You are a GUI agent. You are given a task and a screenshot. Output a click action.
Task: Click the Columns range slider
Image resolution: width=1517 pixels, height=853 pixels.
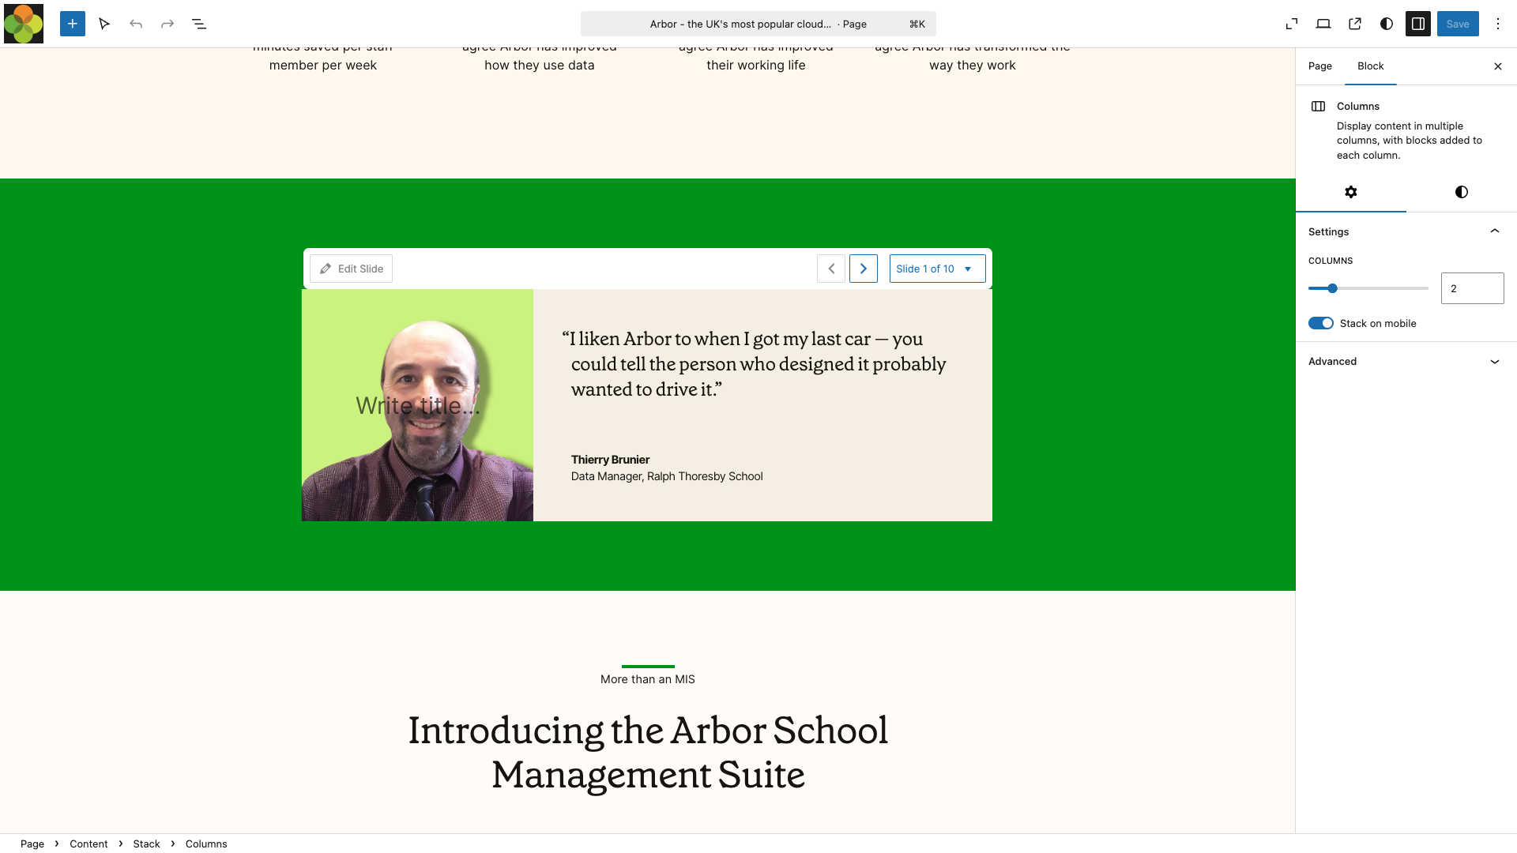tap(1368, 288)
